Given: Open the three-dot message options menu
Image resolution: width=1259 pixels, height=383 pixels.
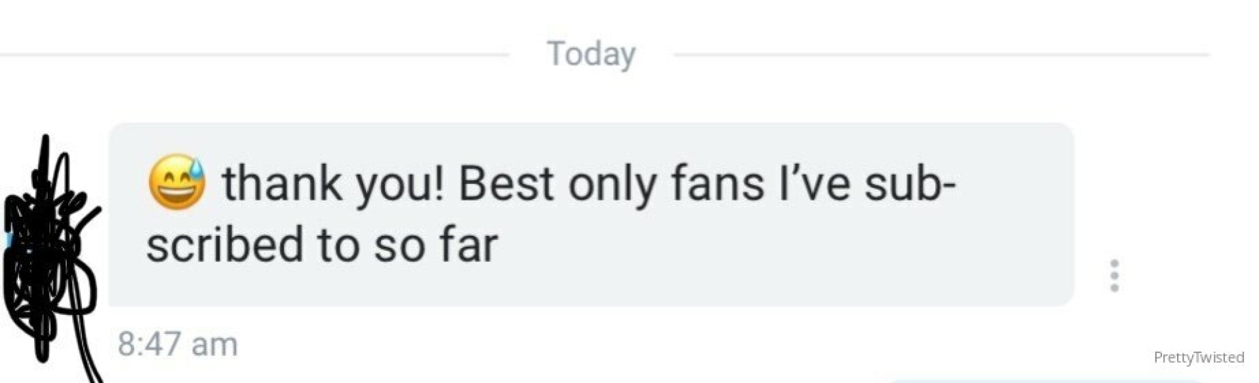Looking at the screenshot, I should (1114, 276).
